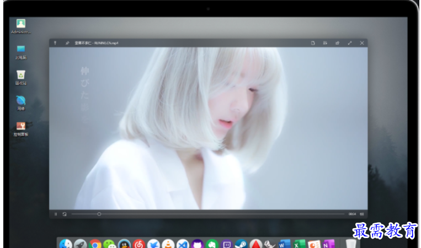Open the Trash in the dock
This screenshot has height=248, width=421.
351,244
